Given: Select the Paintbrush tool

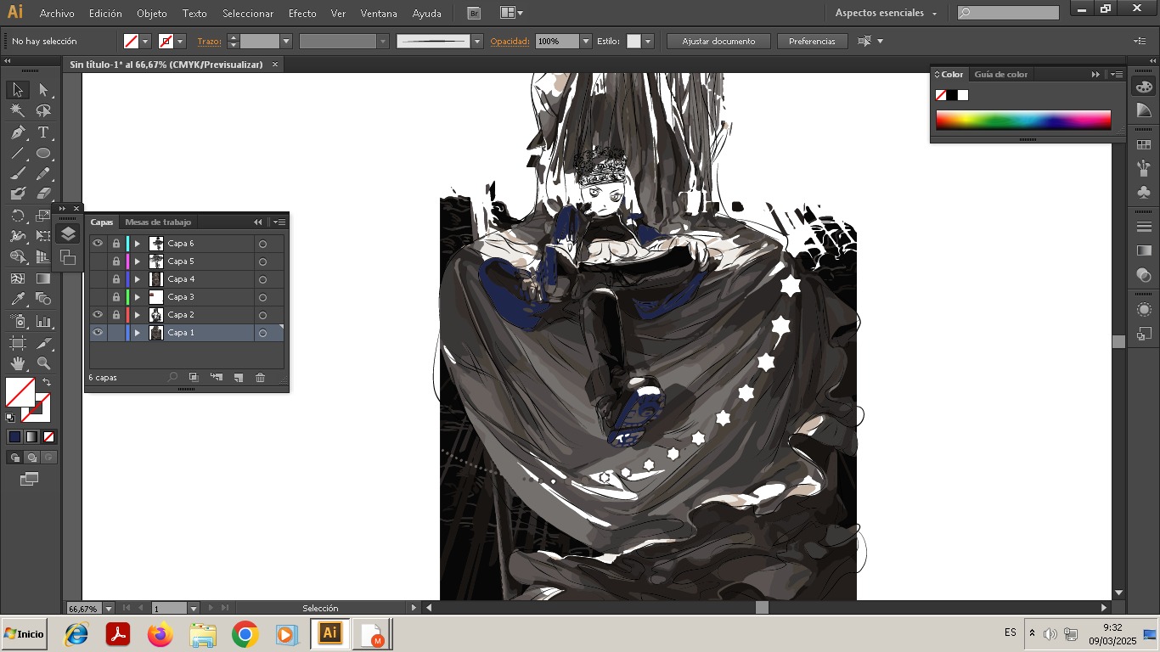Looking at the screenshot, I should pos(17,173).
